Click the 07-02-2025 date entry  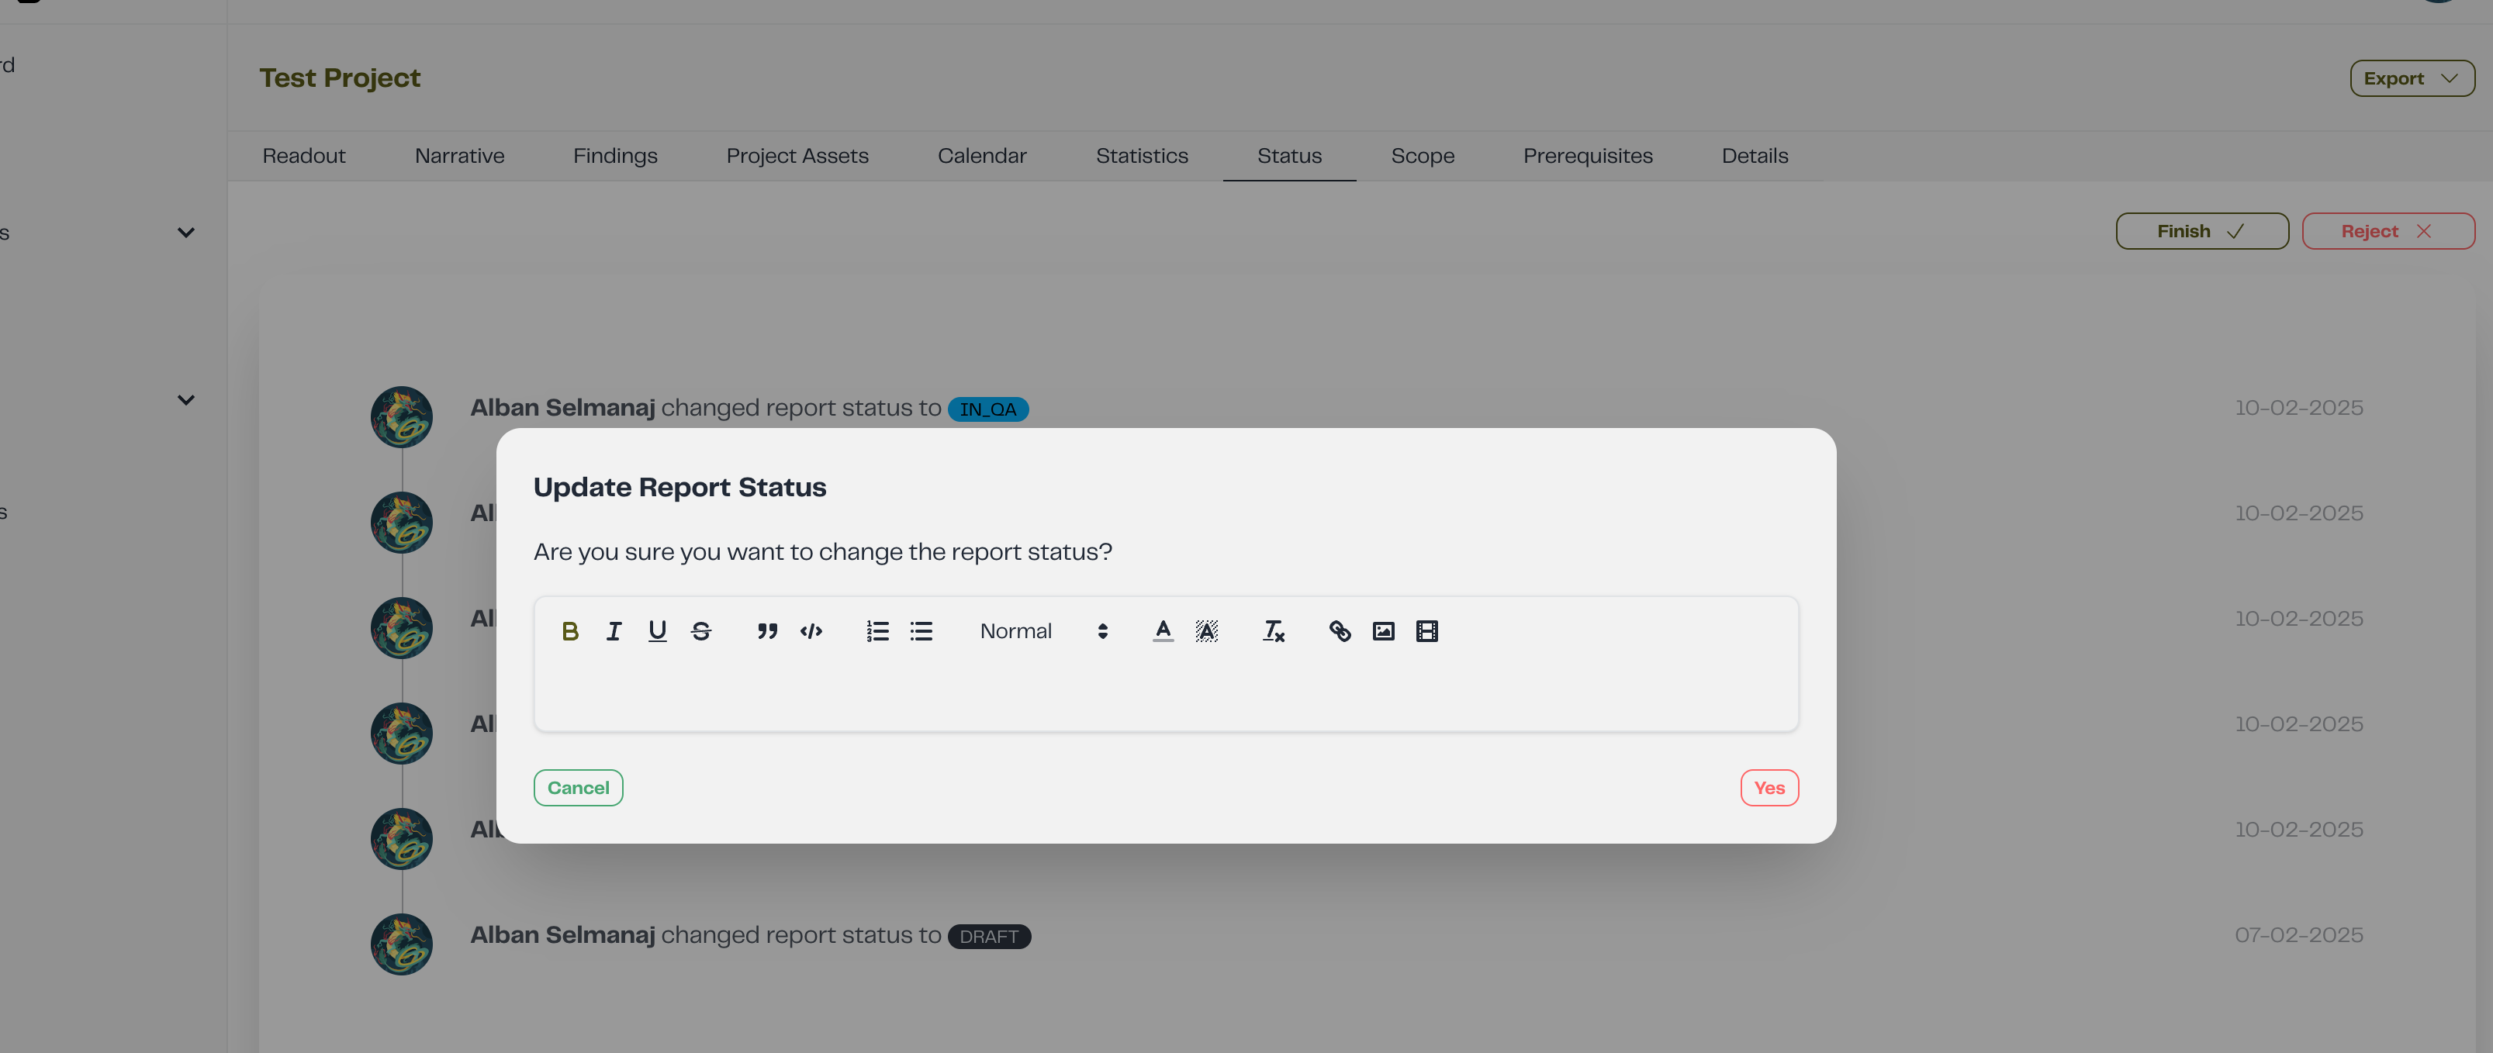pyautogui.click(x=2298, y=935)
